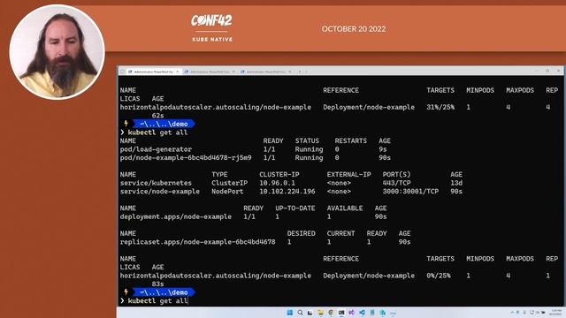Click the STATUS column header

pos(307,141)
